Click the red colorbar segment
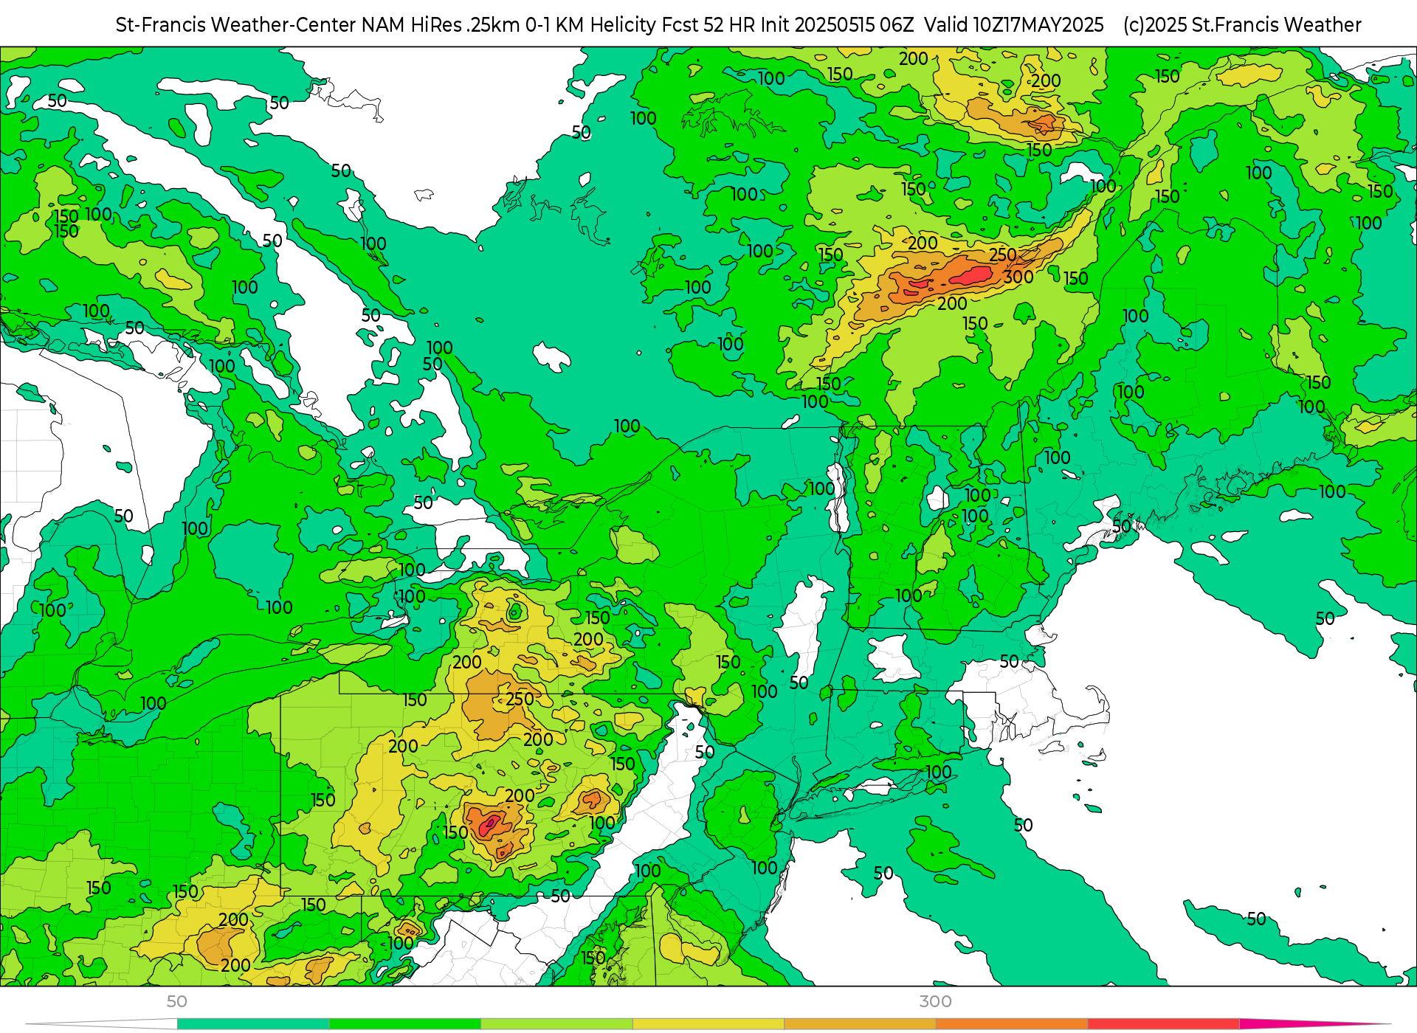The width and height of the screenshot is (1417, 1033). 1164,1024
